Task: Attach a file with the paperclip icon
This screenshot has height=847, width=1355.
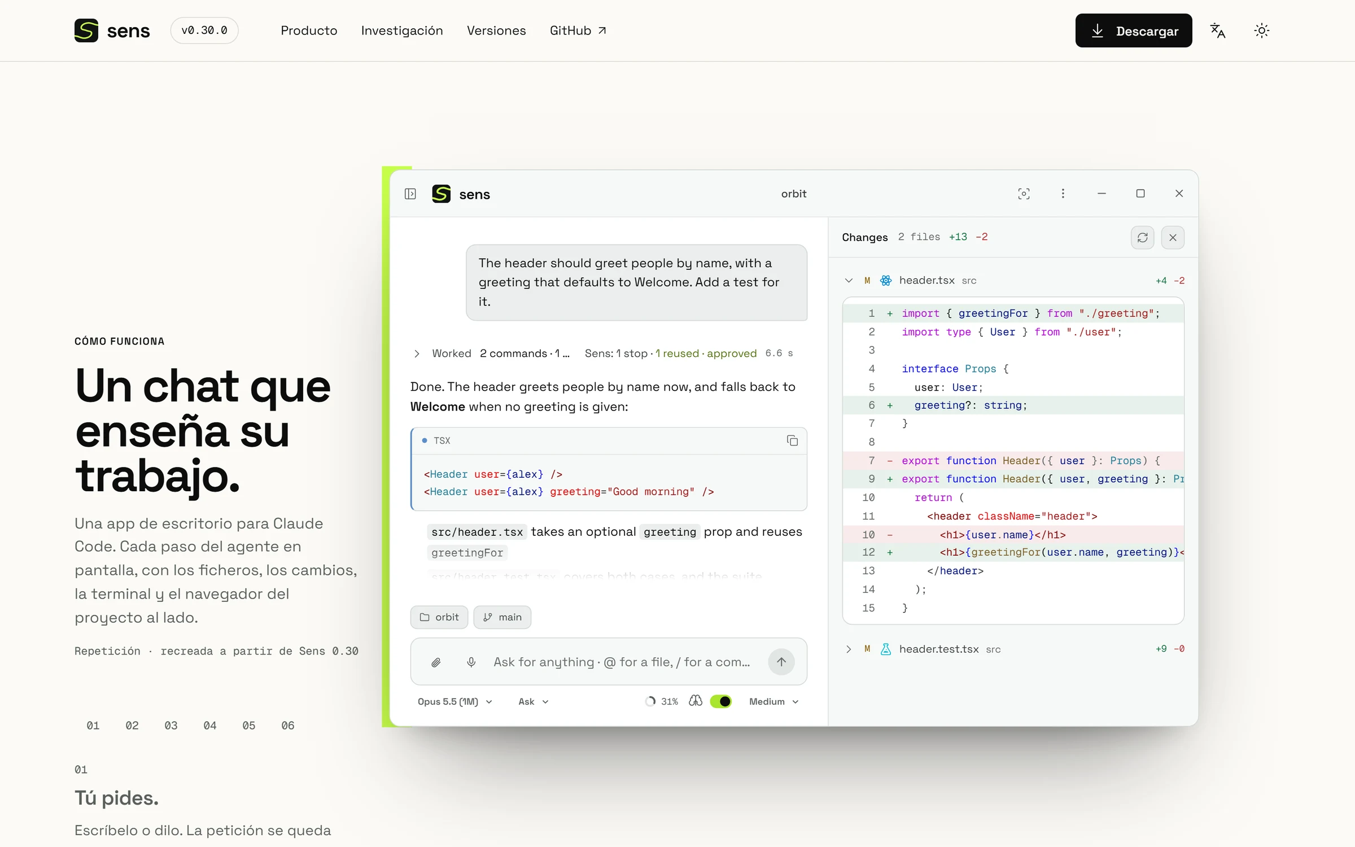Action: (x=436, y=662)
